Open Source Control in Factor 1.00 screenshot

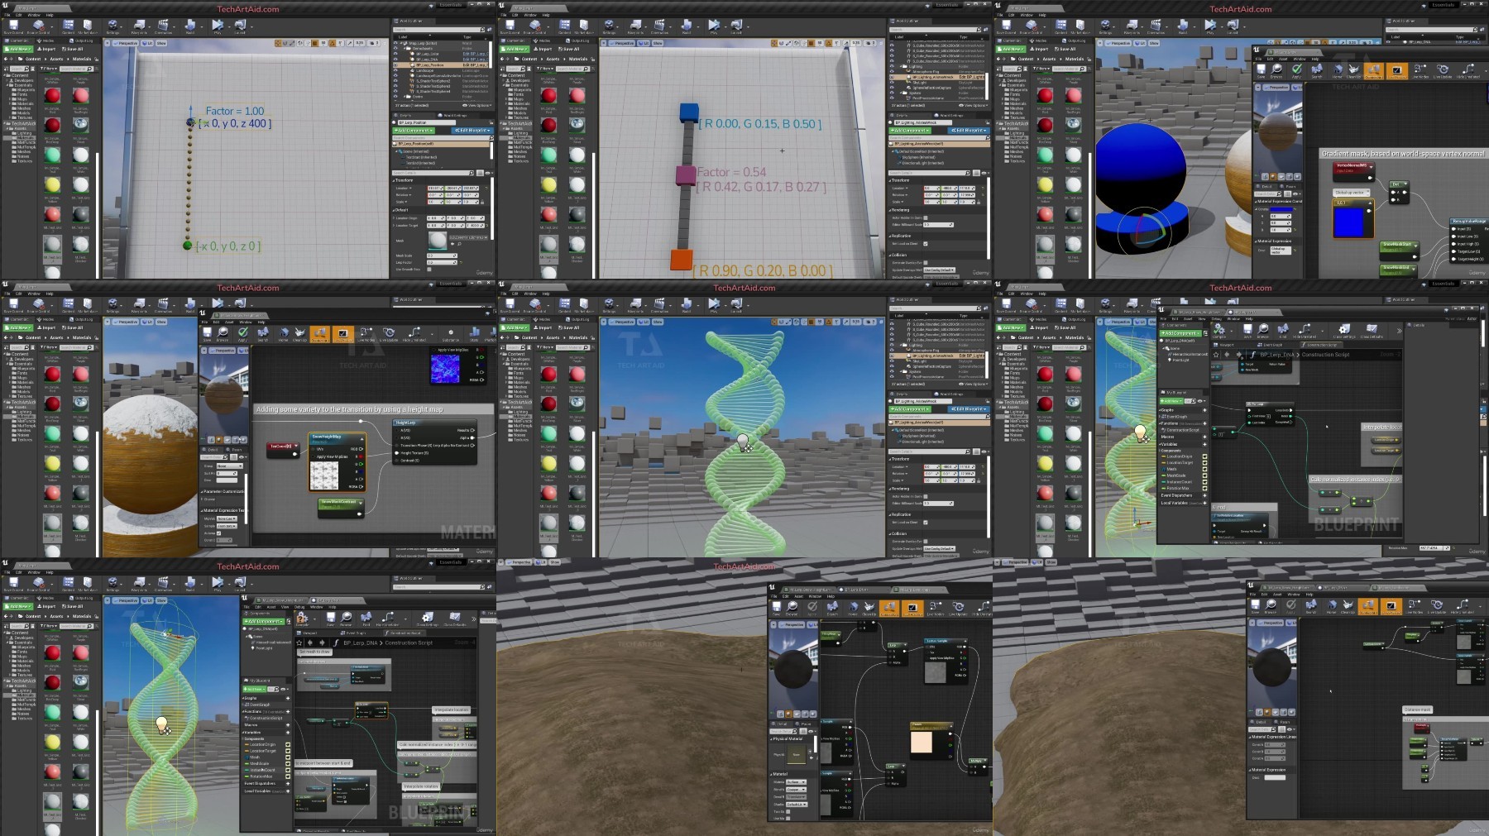pyautogui.click(x=38, y=27)
